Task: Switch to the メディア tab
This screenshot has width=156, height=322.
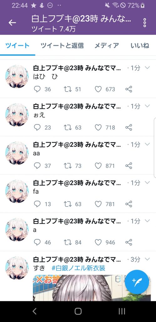Action: (x=107, y=45)
